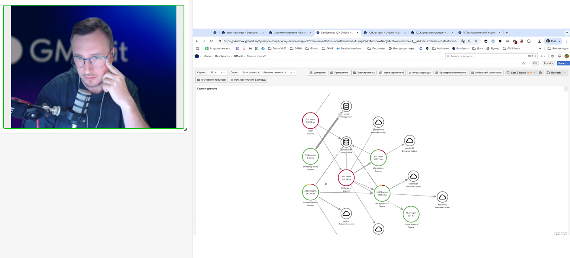Screen dimensions: 570x258
Task: Click the blue Share button
Action: pos(561,63)
